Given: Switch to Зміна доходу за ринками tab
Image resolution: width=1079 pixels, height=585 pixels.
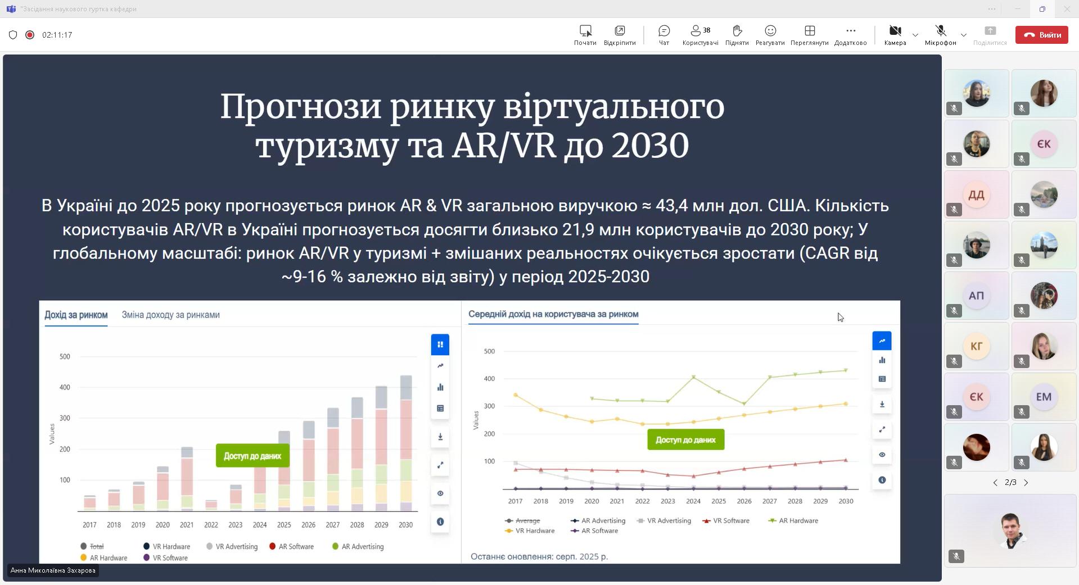Looking at the screenshot, I should [x=170, y=315].
